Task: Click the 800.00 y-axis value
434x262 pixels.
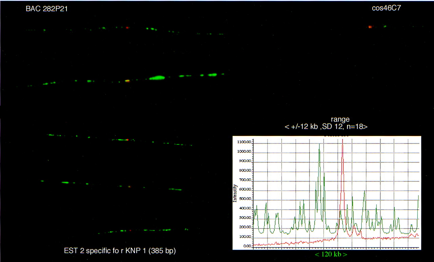Action: coord(245,170)
